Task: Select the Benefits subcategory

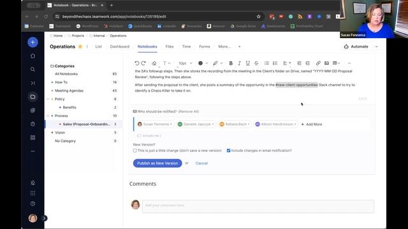Action: (69, 108)
